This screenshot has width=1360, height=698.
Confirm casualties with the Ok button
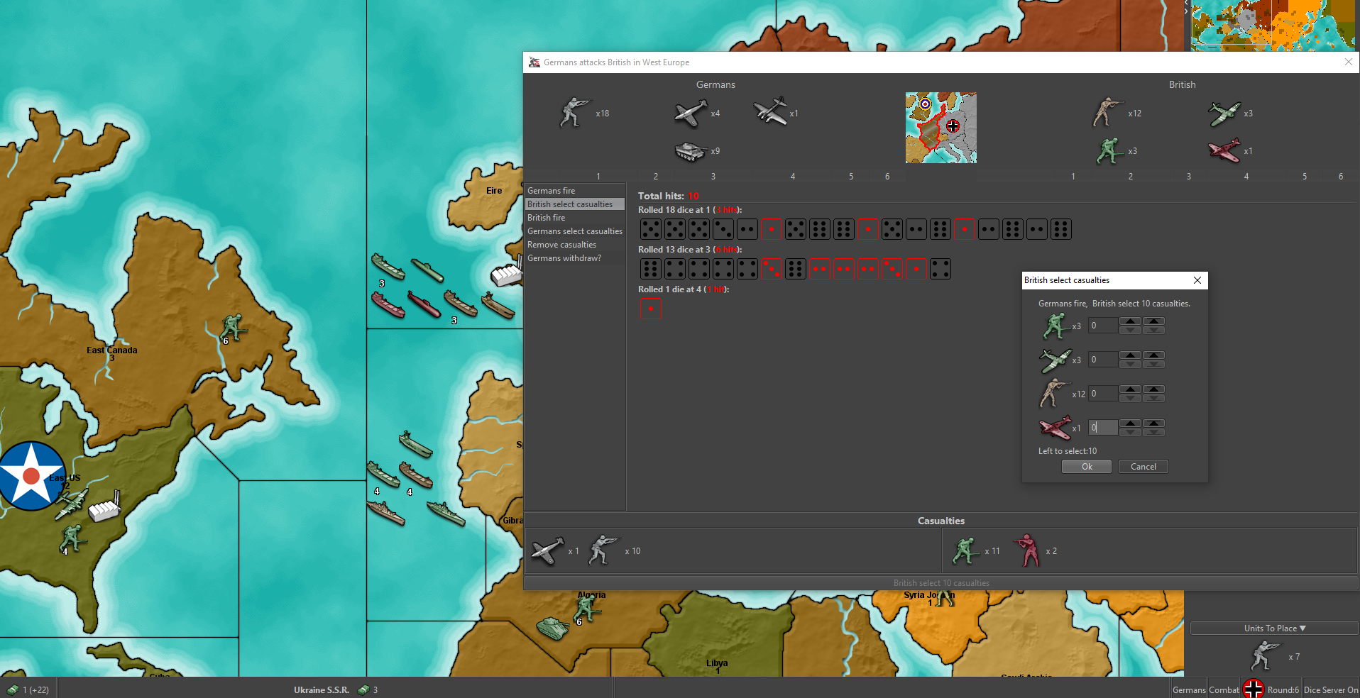[1087, 467]
